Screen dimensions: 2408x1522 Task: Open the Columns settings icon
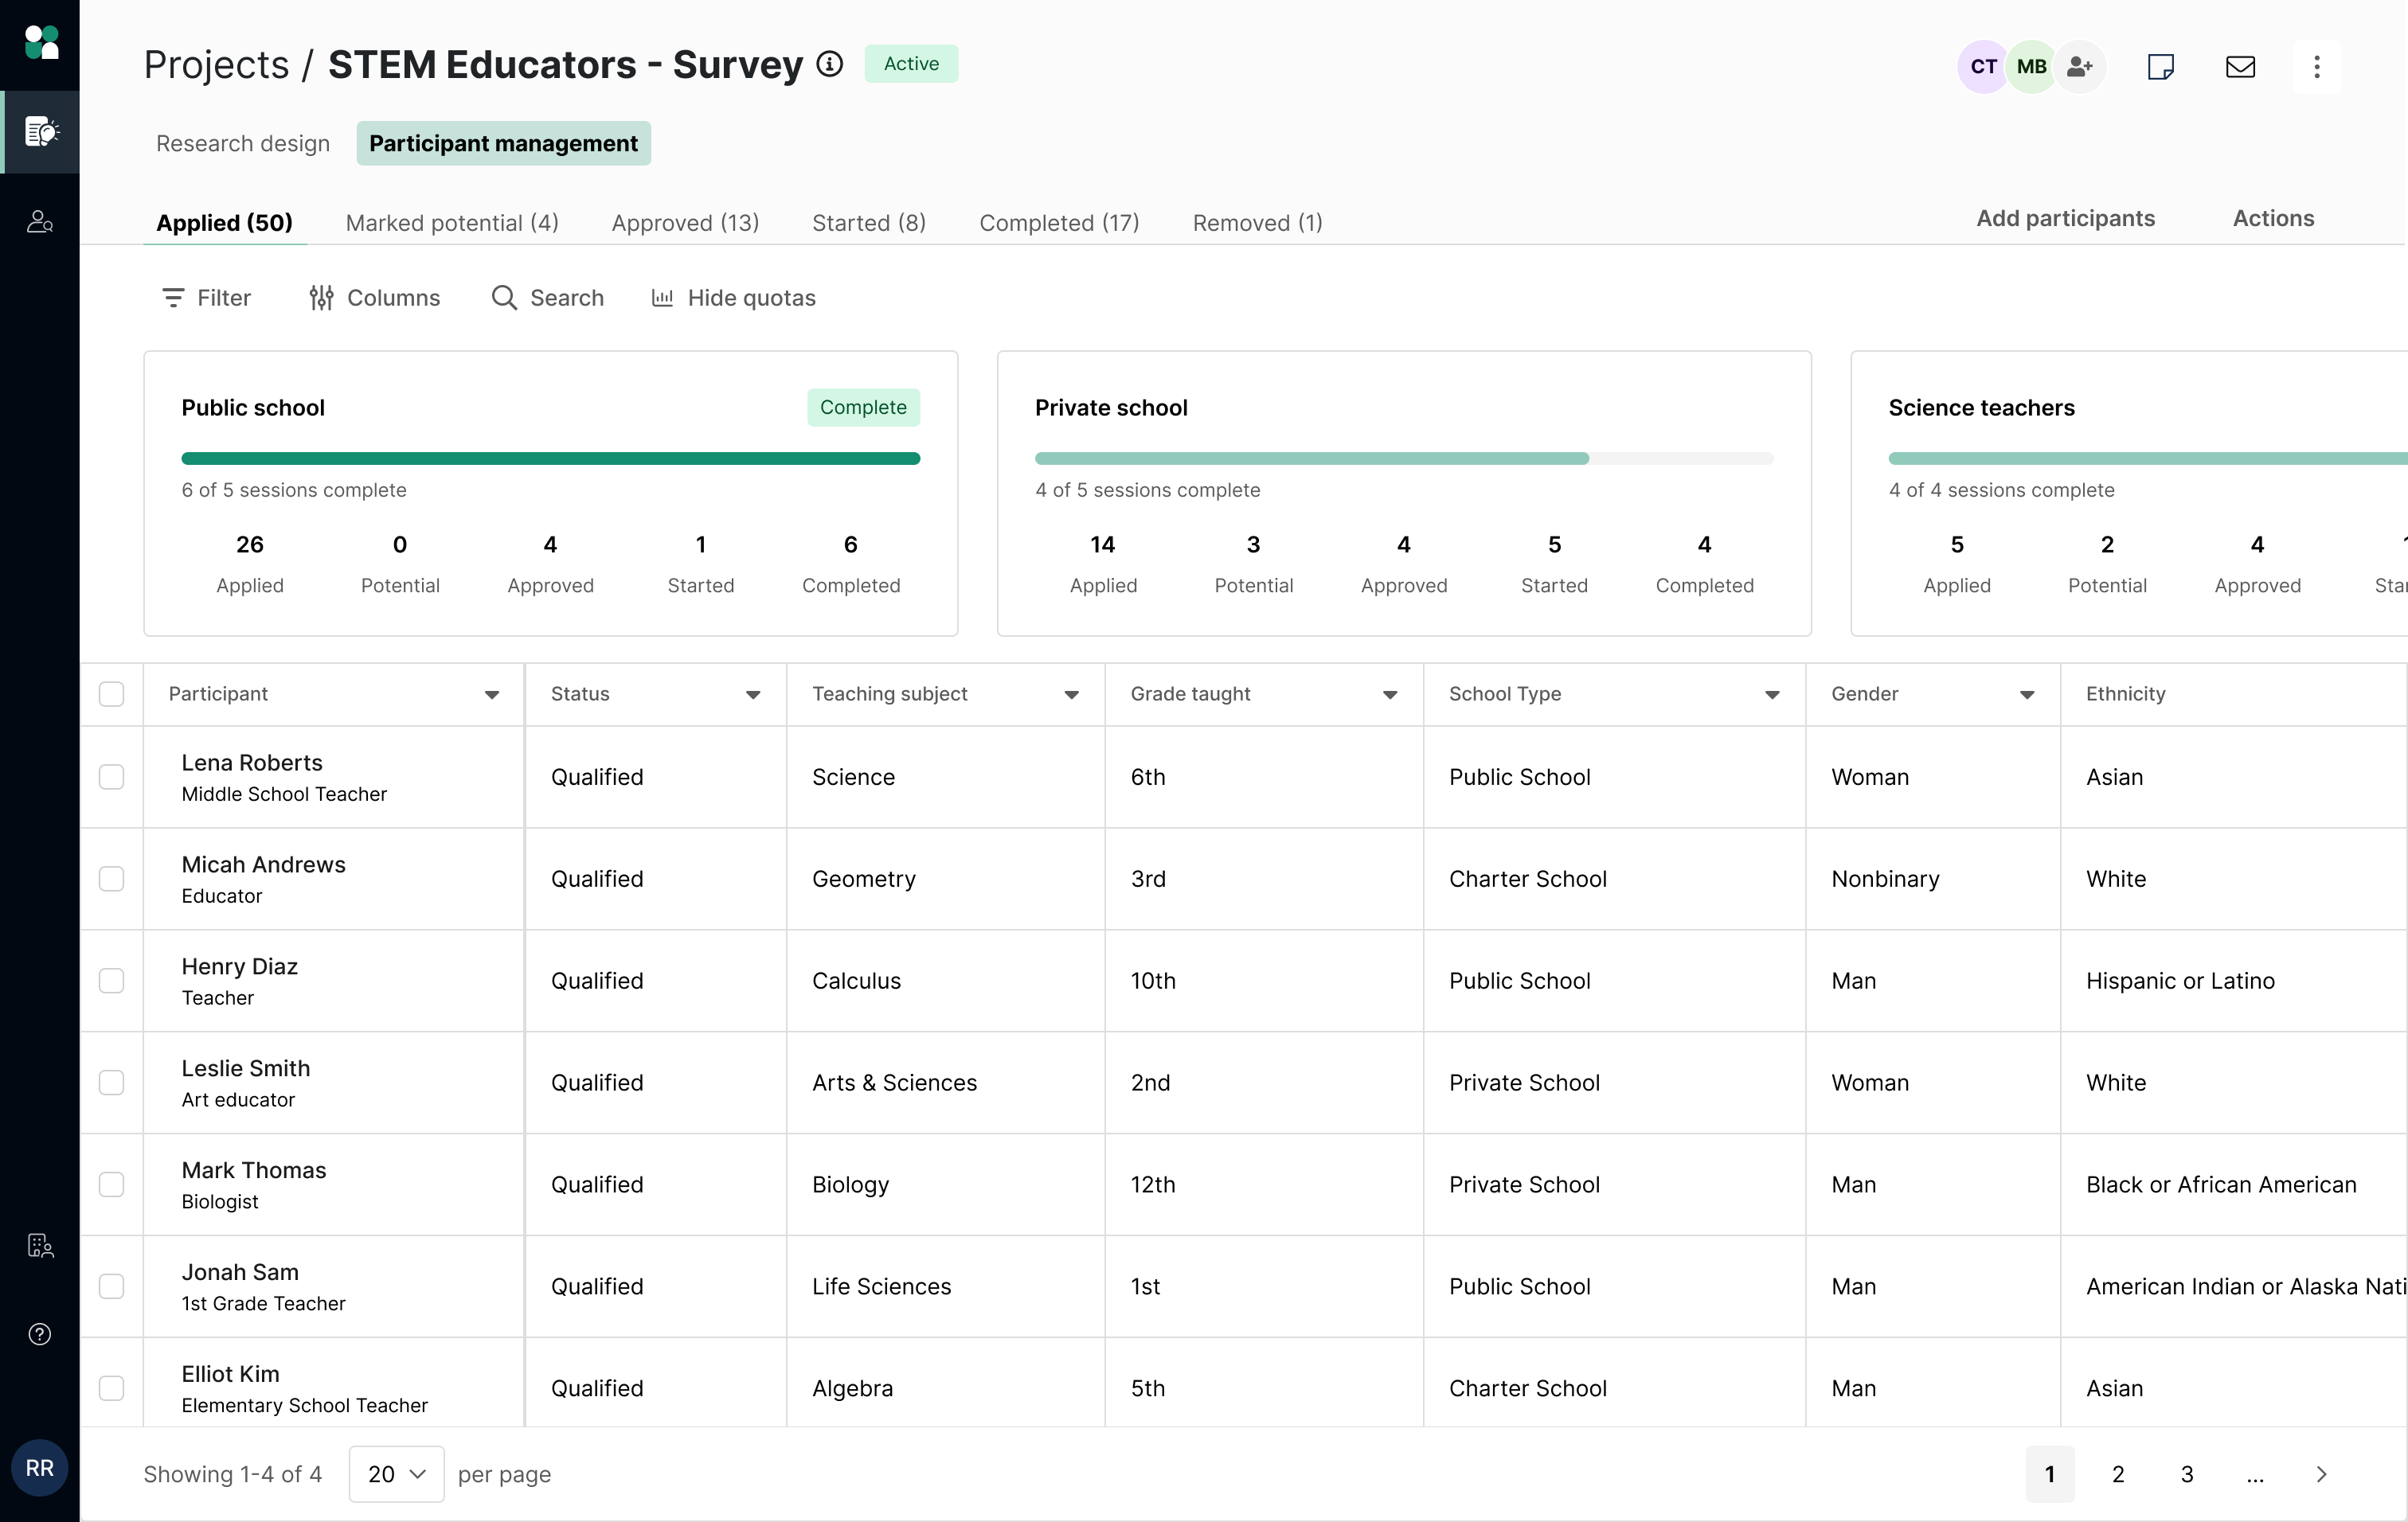321,298
